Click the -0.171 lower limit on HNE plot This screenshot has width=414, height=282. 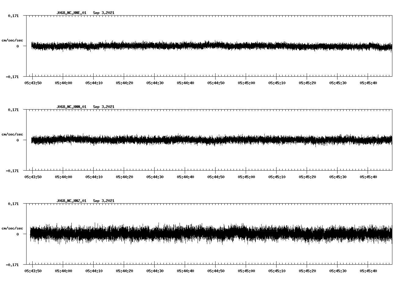click(12, 77)
